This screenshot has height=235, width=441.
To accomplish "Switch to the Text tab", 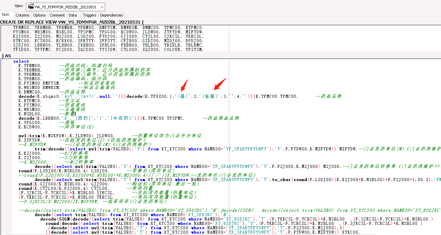I will click(x=5, y=15).
